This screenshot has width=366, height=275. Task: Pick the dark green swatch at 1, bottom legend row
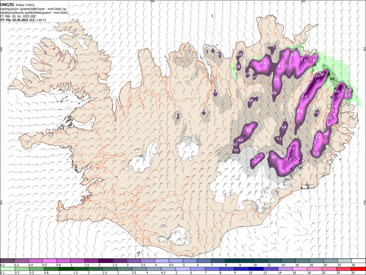tap(66, 269)
